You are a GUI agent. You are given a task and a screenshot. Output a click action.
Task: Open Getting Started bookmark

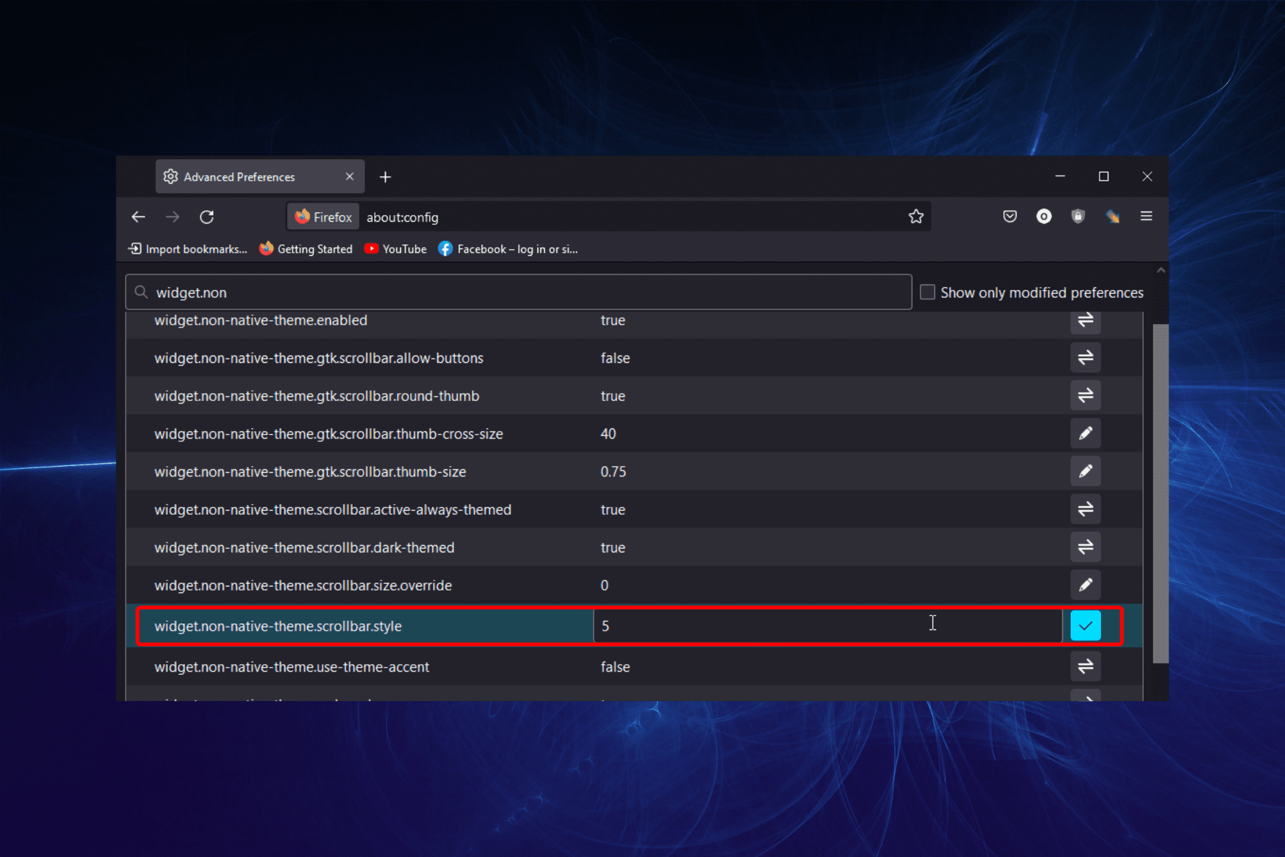click(306, 249)
